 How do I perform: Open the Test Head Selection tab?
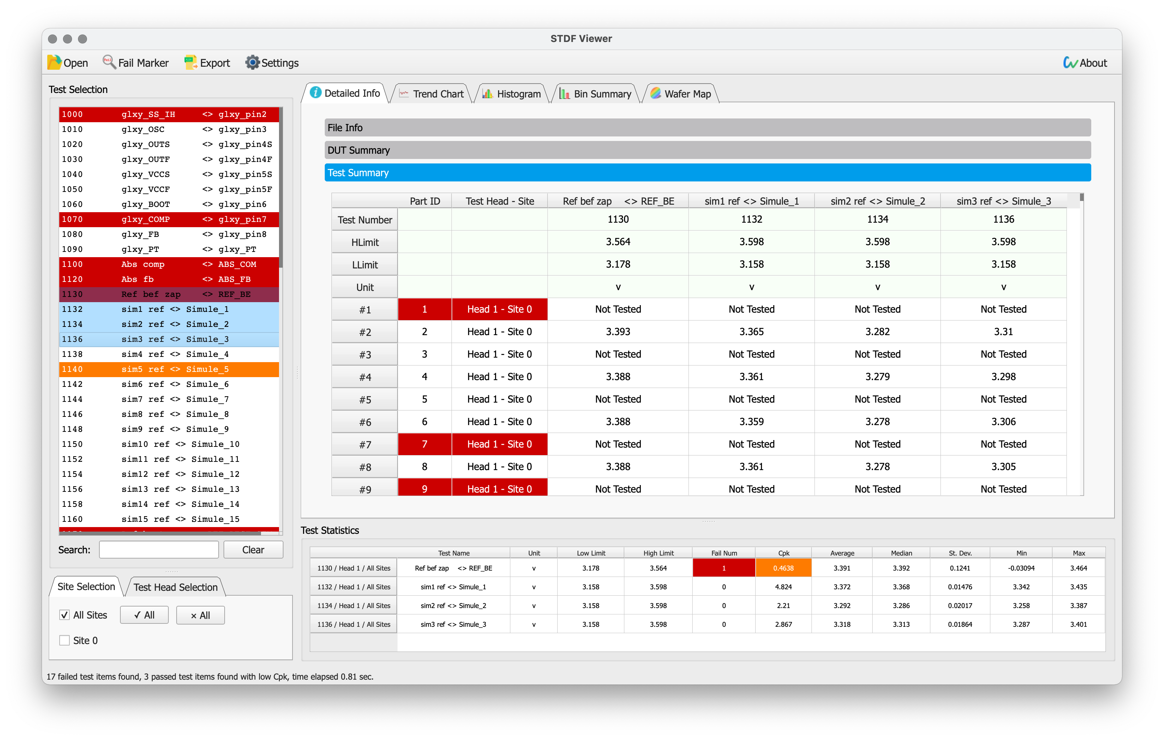[175, 587]
